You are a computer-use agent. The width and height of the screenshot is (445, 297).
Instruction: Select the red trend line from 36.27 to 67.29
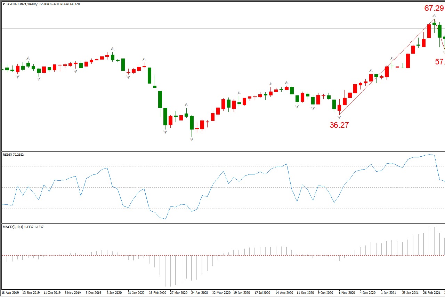coord(386,68)
